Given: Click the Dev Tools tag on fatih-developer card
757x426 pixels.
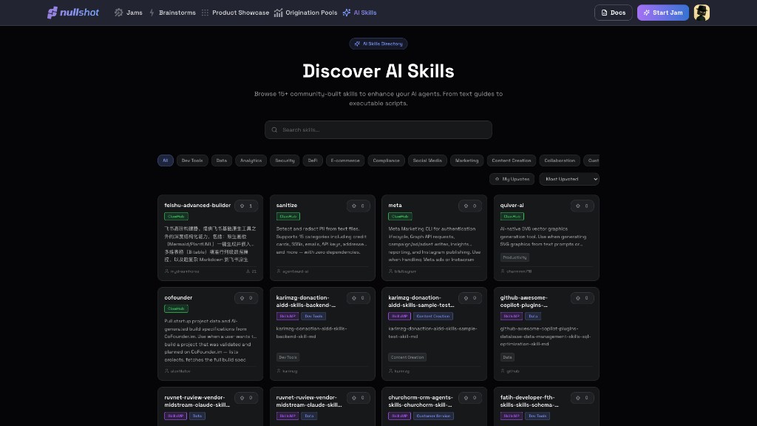Looking at the screenshot, I should point(537,416).
